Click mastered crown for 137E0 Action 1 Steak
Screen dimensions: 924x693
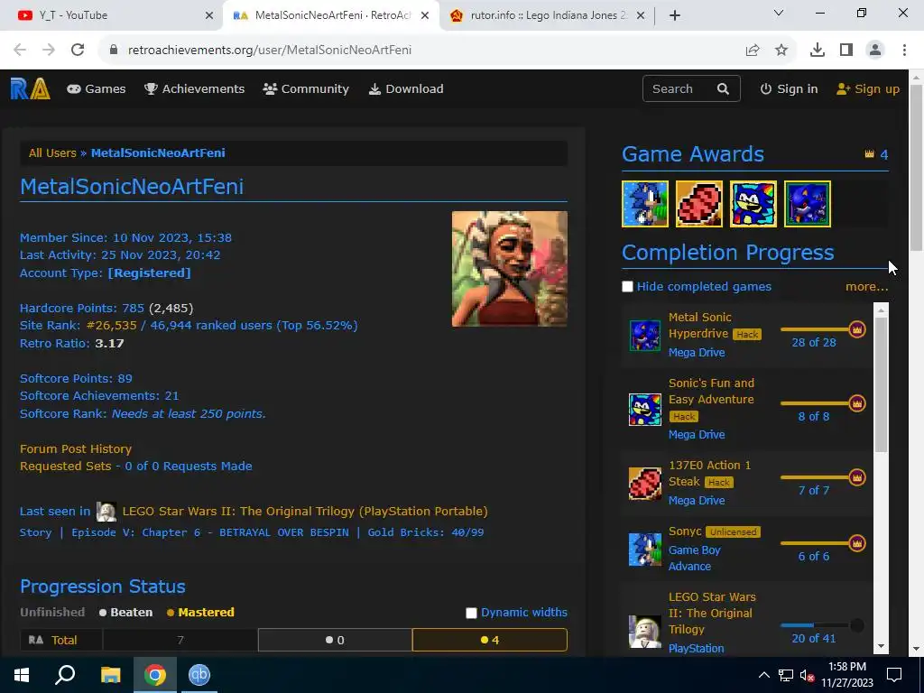857,477
